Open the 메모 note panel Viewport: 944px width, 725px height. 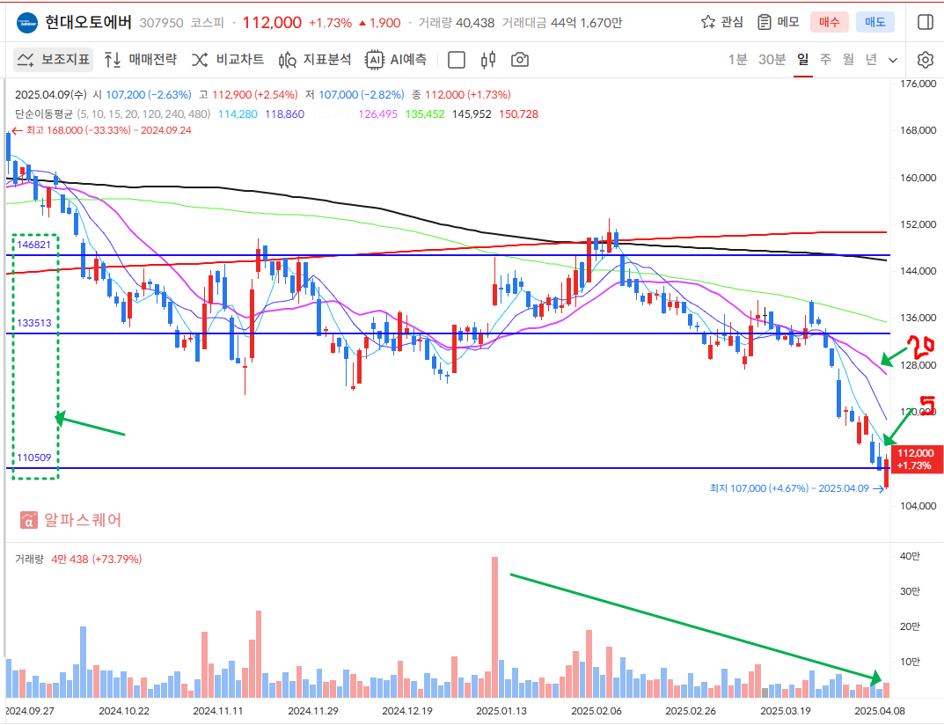point(779,22)
